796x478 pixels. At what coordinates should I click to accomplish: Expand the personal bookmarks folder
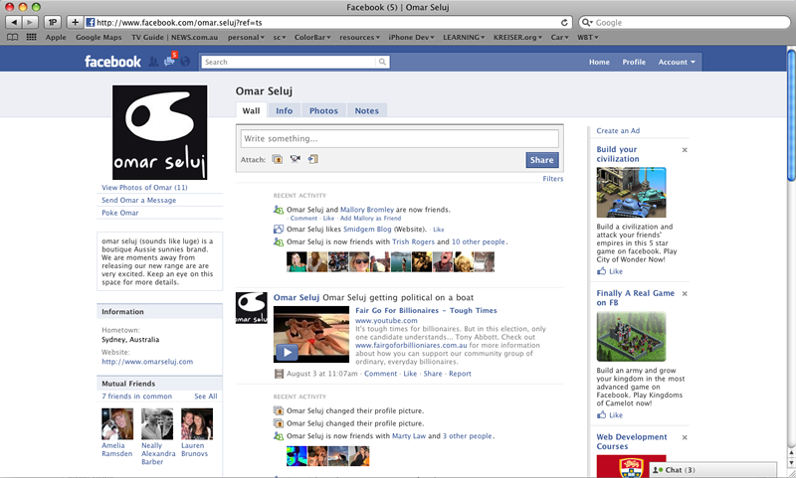point(246,37)
